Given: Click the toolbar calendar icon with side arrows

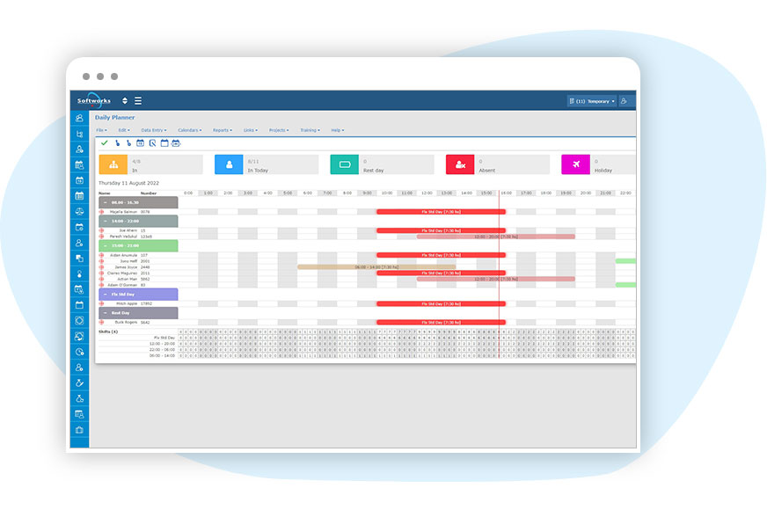Looking at the screenshot, I should click(x=176, y=143).
